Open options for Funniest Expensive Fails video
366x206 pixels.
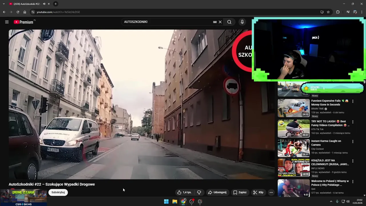[x=353, y=101]
